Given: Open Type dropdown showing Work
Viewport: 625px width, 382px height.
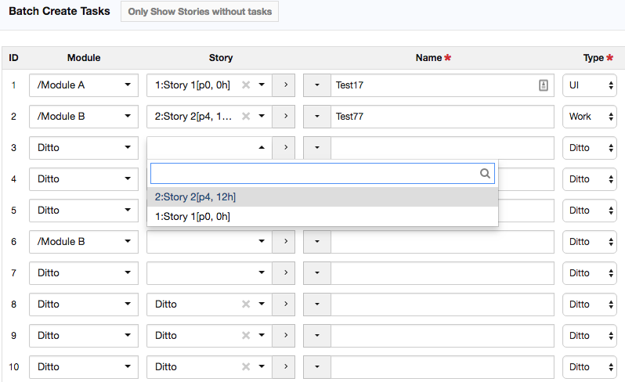Looking at the screenshot, I should (589, 117).
